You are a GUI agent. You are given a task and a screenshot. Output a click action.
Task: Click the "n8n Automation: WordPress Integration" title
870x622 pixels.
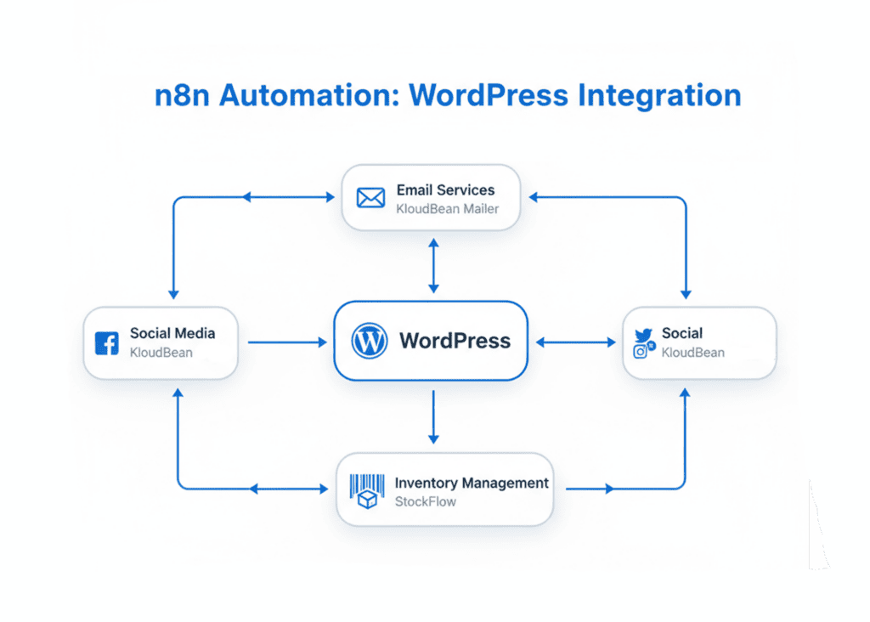pos(448,95)
